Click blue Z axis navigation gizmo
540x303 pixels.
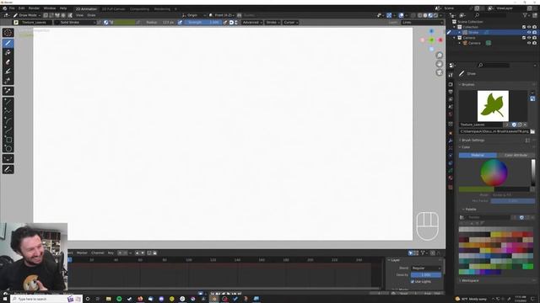point(431,31)
